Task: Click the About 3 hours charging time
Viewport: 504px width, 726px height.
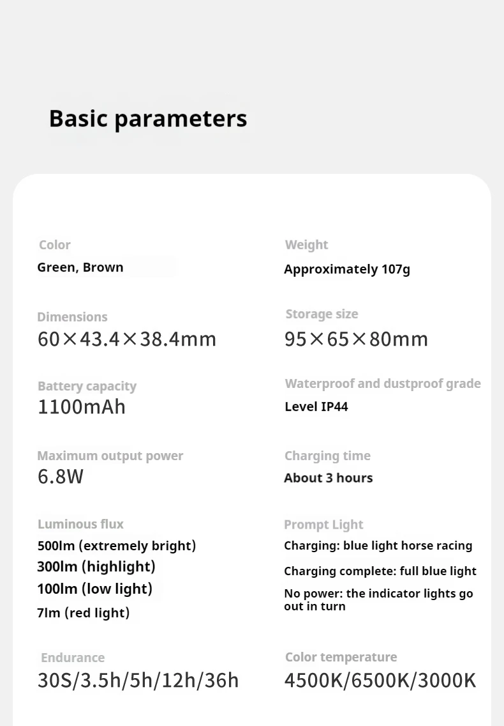Action: click(328, 477)
